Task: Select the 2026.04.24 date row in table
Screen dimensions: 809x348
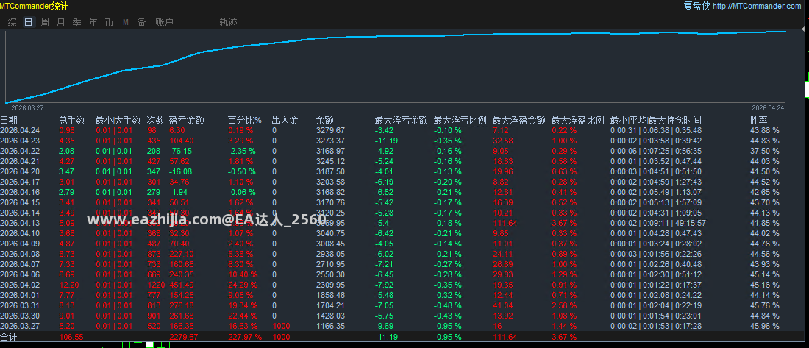Action: coord(19,131)
